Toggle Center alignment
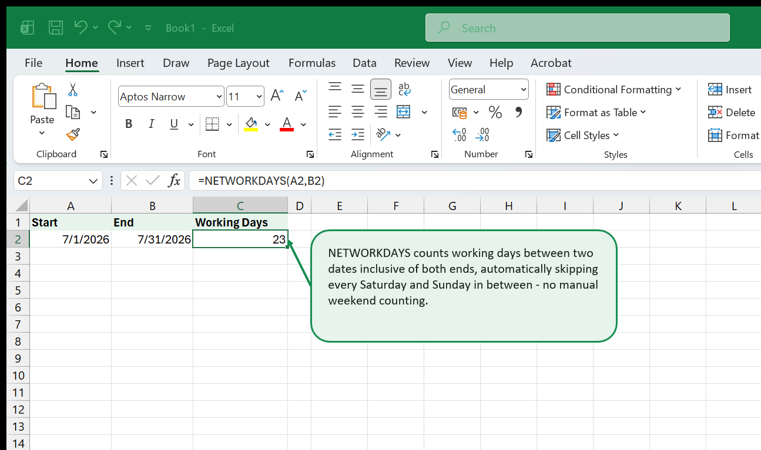761x450 pixels. click(358, 111)
